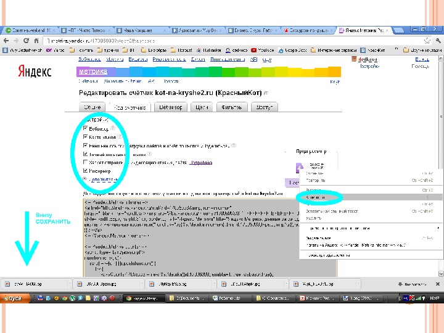Viewport: 444px width, 333px height.
Task: Click the help icon next to Карта кликов
Action: pyautogui.click(x=120, y=136)
